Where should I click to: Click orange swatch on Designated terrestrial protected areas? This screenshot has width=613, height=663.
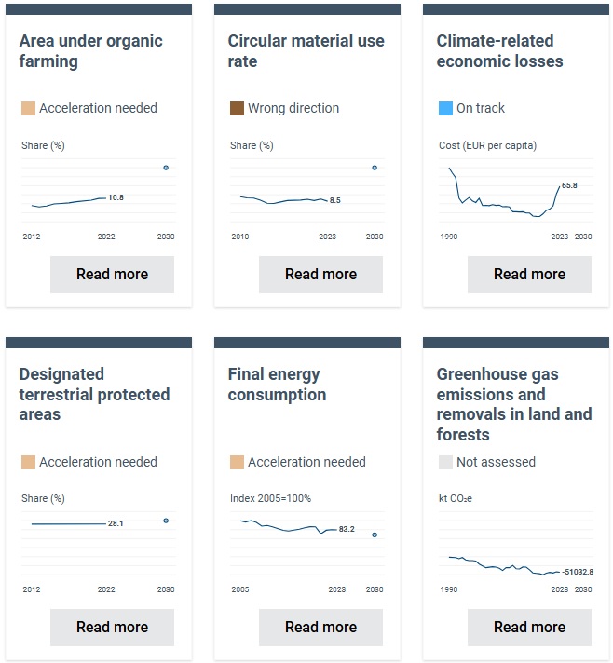pyautogui.click(x=28, y=462)
